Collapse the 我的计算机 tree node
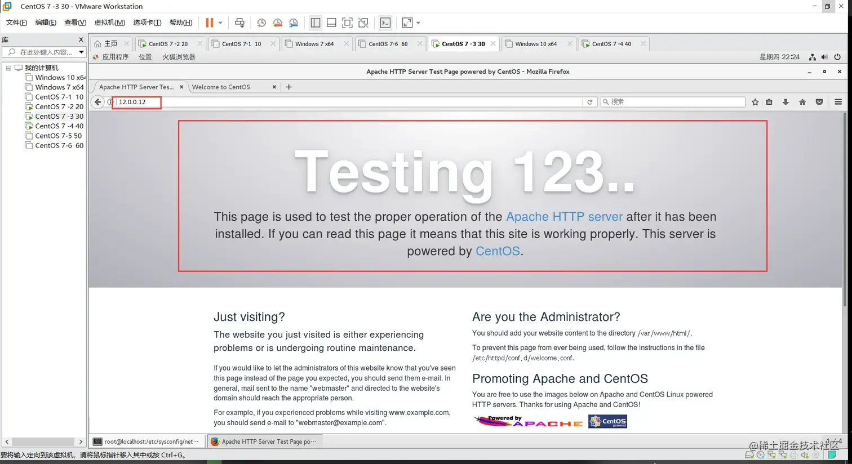 pos(8,68)
